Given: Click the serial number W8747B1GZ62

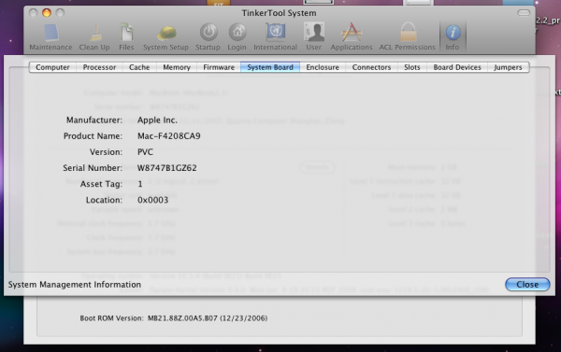Looking at the screenshot, I should click(x=167, y=168).
